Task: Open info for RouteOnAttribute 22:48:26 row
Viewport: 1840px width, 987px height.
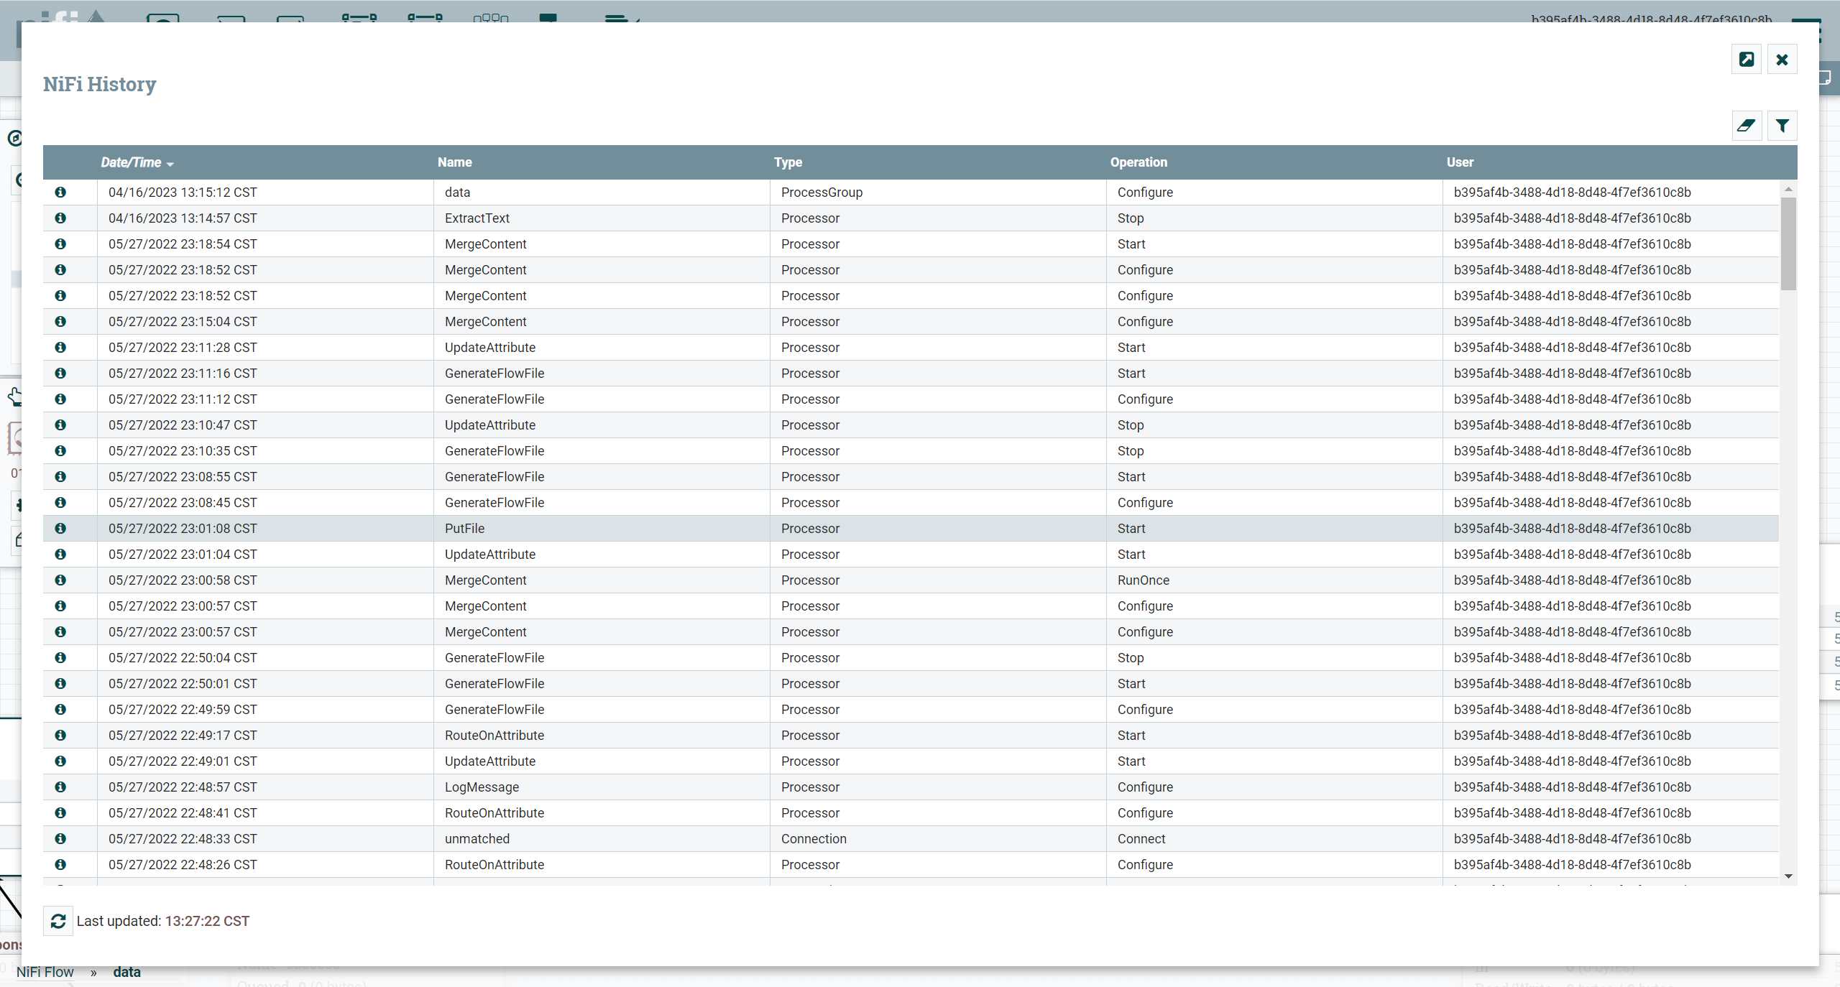Action: click(60, 864)
